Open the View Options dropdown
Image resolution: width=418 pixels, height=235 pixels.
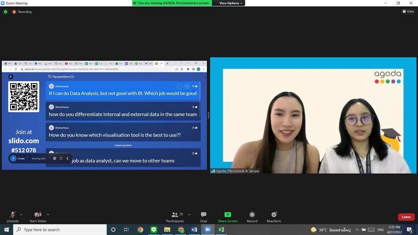coord(230,3)
